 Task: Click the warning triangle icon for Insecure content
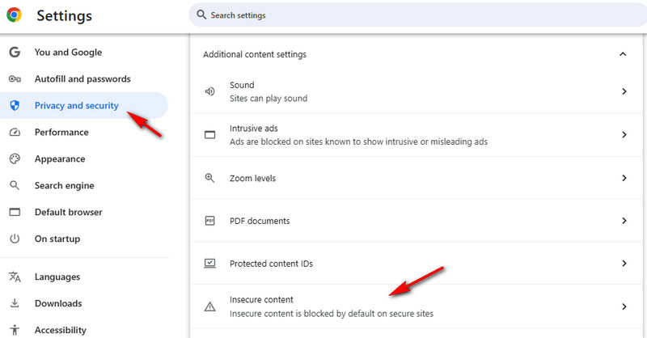point(209,306)
